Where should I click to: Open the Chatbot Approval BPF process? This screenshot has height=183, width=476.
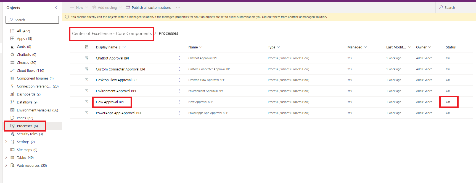point(113,58)
